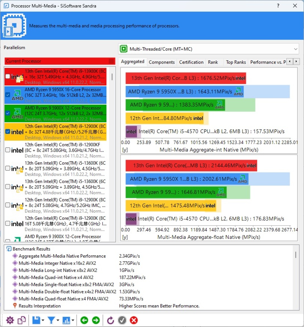This screenshot has width=304, height=327.
Task: Click yellow 1475.48MPix/s bar in float chart
Action: [x=171, y=206]
